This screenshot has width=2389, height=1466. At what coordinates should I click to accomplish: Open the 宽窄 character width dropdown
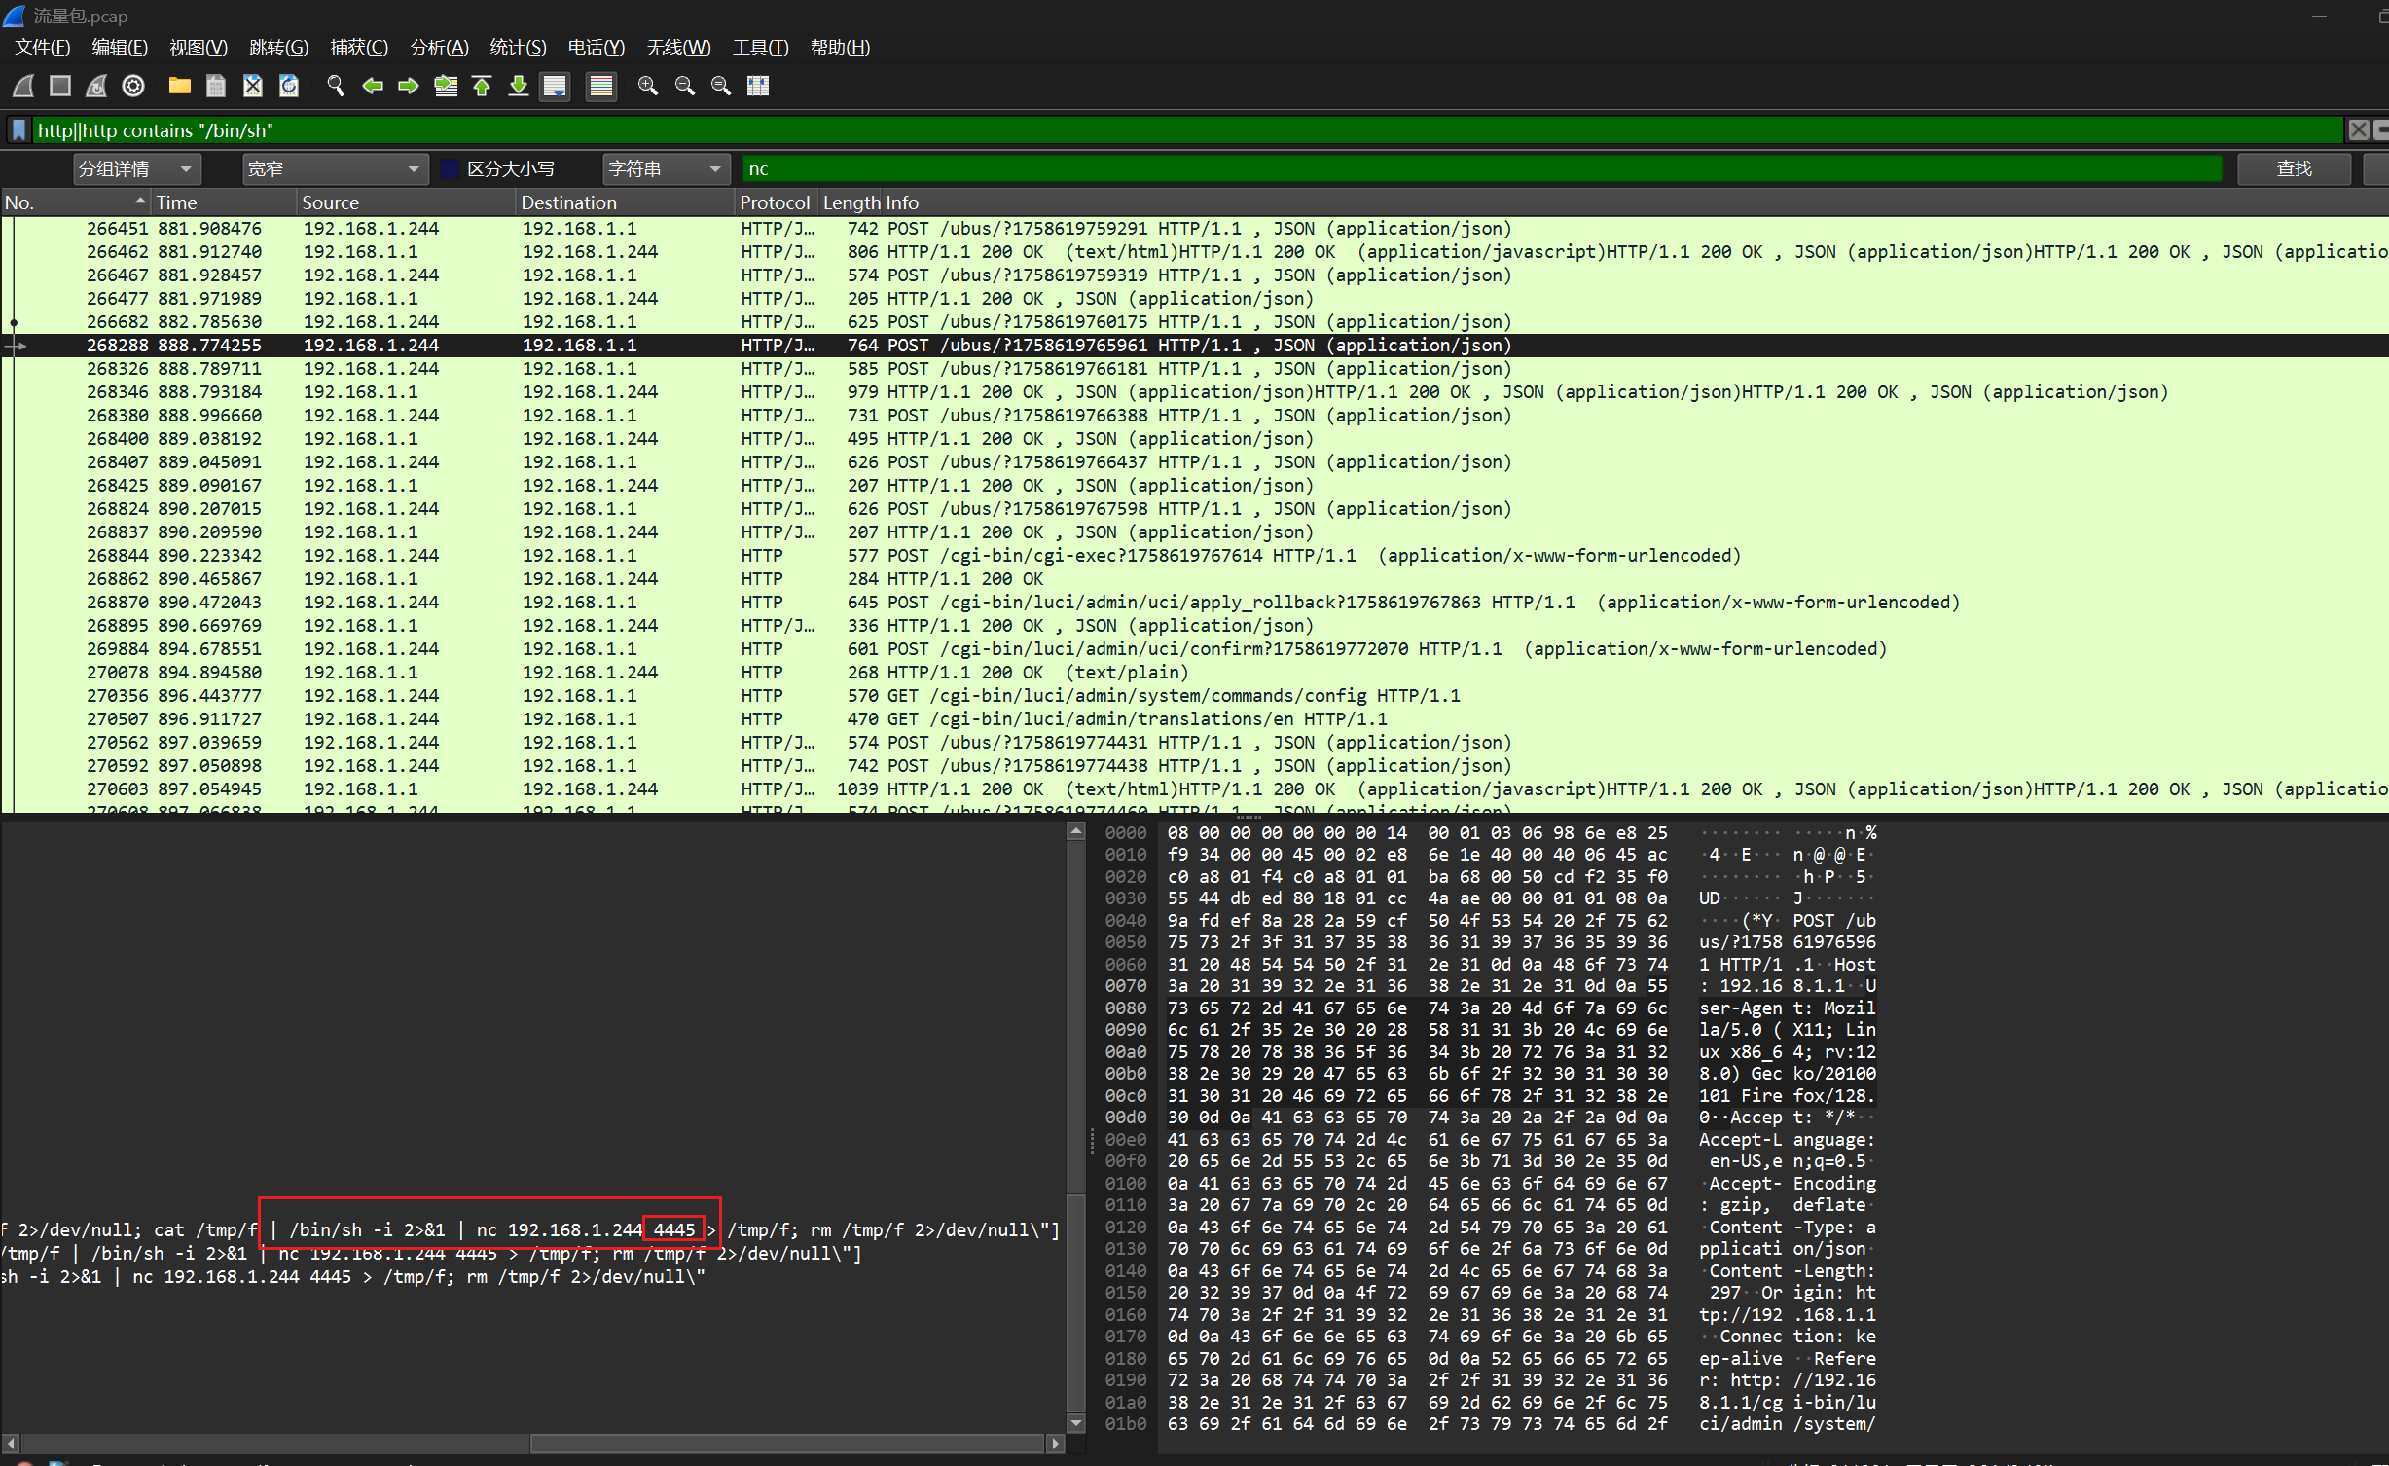point(334,169)
